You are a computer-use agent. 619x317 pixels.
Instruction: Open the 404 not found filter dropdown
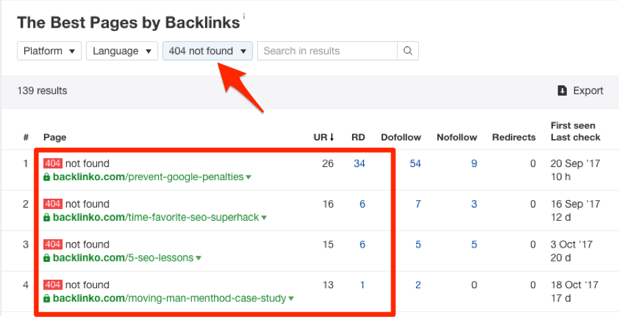(x=208, y=51)
